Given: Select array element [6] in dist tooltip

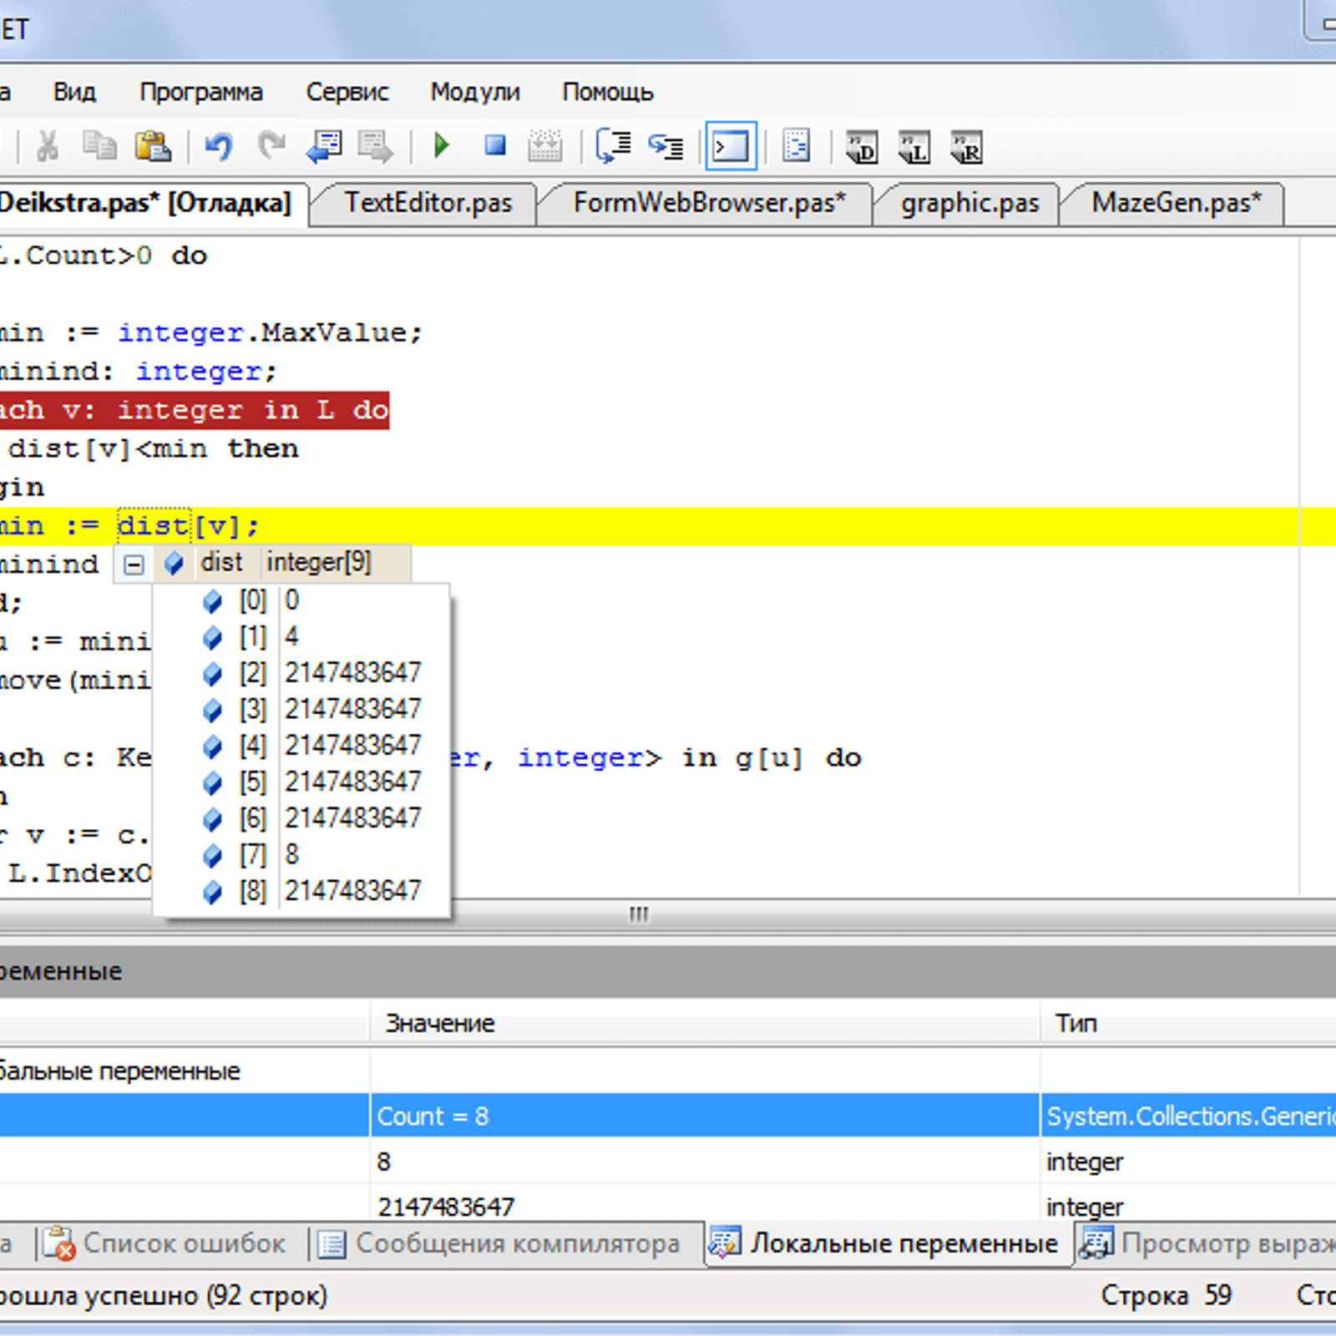Looking at the screenshot, I should [302, 818].
